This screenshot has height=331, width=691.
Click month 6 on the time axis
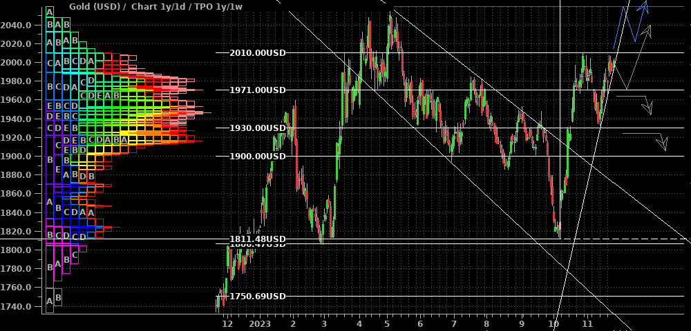(421, 324)
